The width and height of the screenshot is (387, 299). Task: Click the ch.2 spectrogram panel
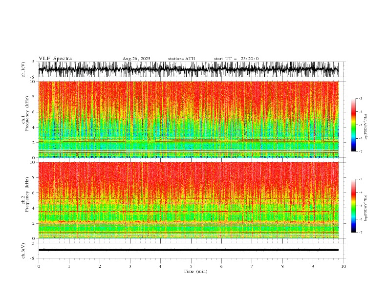click(188, 200)
